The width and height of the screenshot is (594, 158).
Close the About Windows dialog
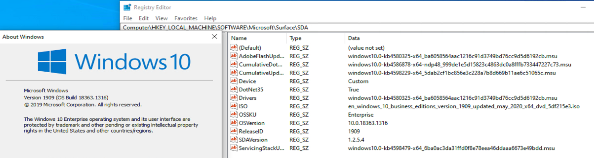pyautogui.click(x=215, y=37)
